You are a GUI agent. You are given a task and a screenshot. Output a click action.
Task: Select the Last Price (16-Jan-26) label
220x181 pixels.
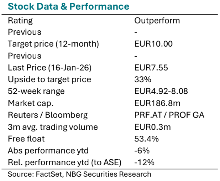52,68
